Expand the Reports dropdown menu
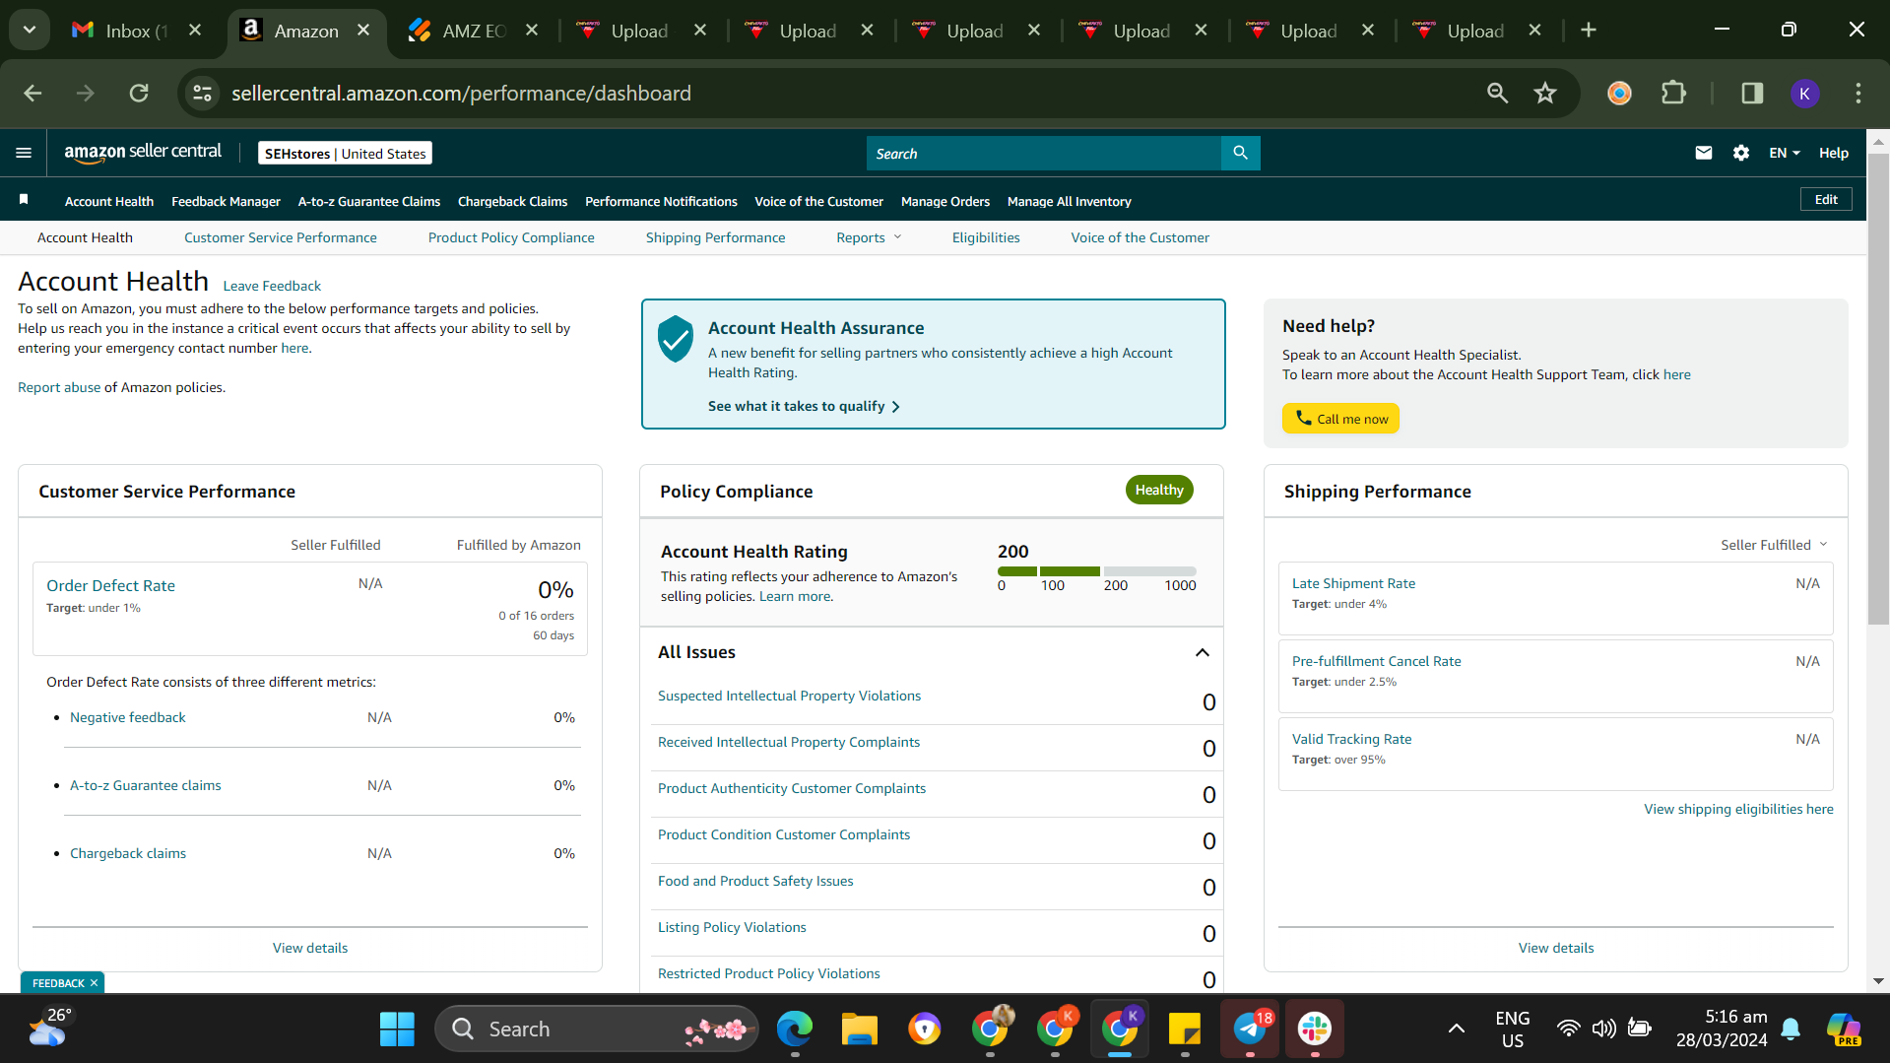 [x=869, y=237]
